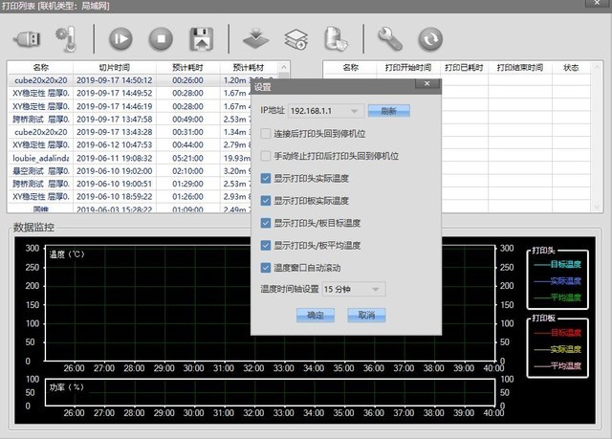Click the circular refresh arrows icon

pos(430,39)
